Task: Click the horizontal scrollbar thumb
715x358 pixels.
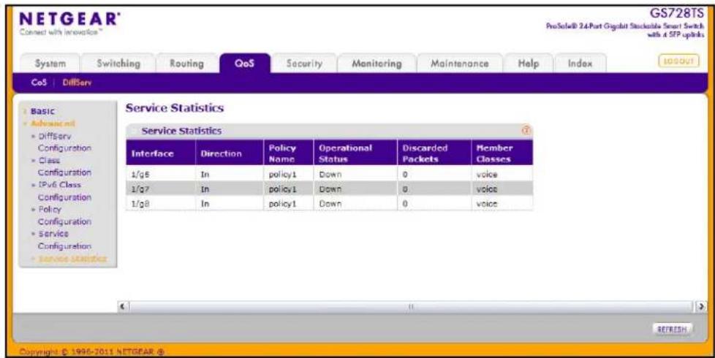Action: click(x=411, y=307)
